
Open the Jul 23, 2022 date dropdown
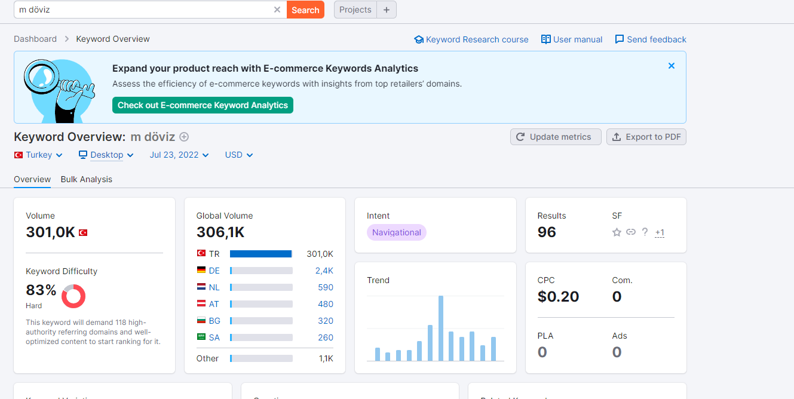pos(179,155)
